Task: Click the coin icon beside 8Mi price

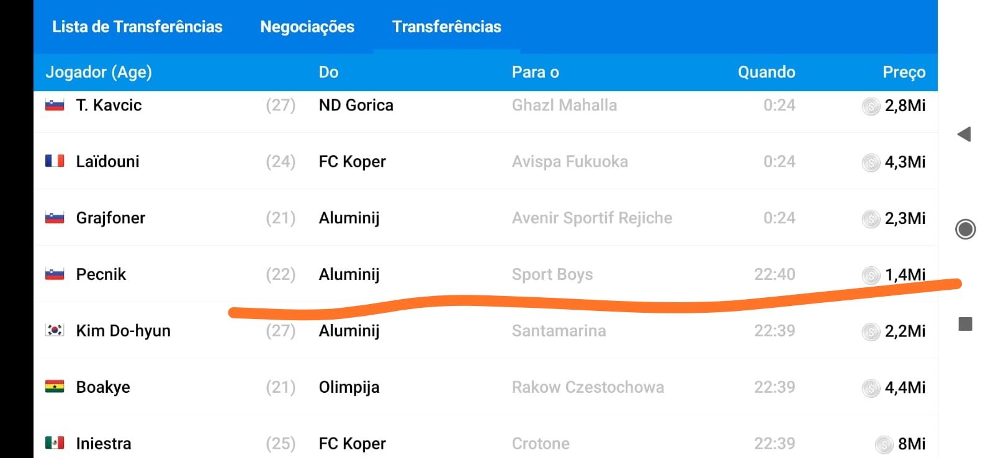Action: (884, 444)
